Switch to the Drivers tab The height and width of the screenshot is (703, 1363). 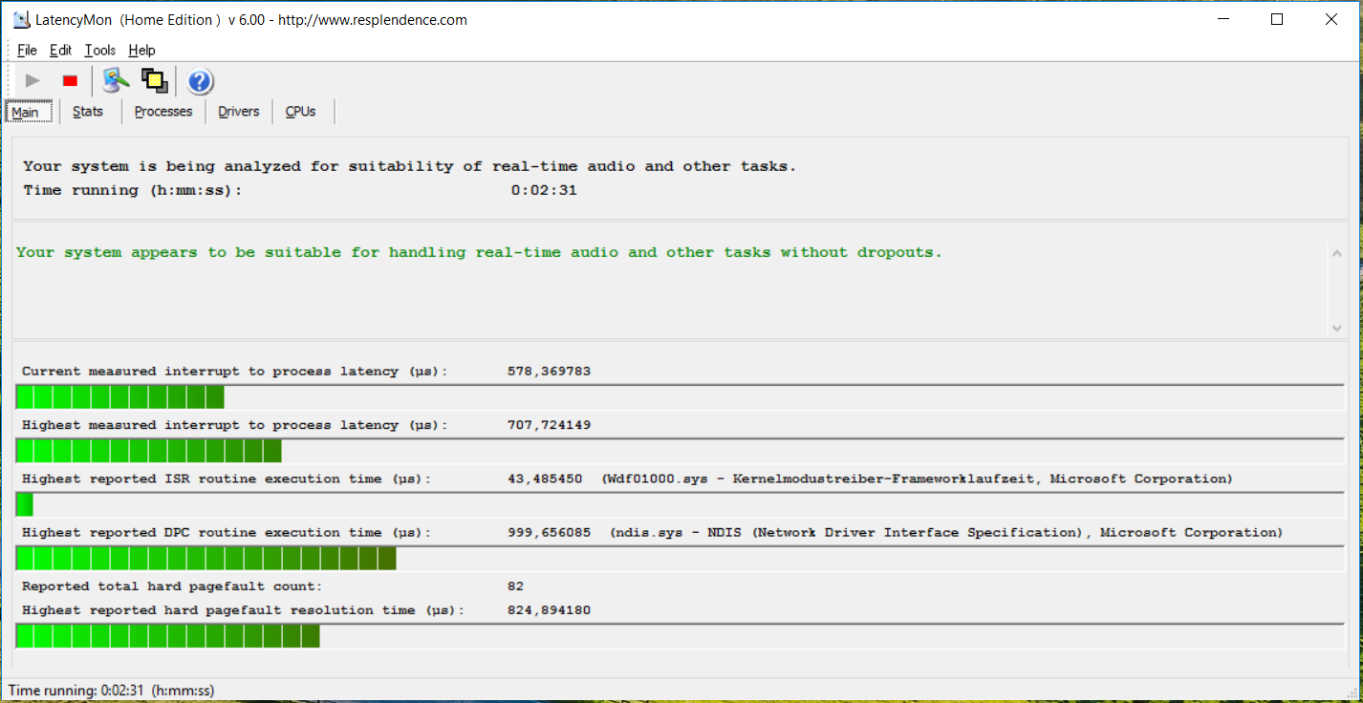pyautogui.click(x=238, y=112)
